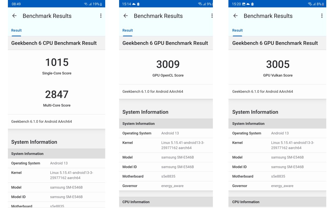Tap the Governor energy_aware row on the Vulkan screen

click(x=277, y=186)
